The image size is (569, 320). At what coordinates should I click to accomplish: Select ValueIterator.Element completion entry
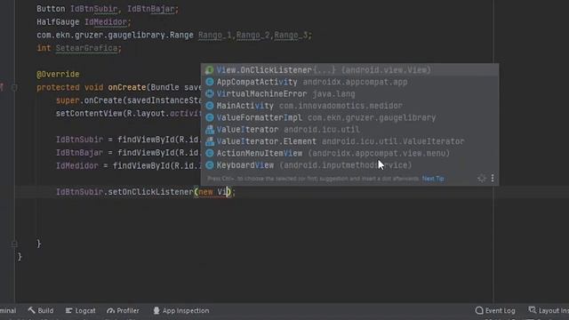point(349,141)
